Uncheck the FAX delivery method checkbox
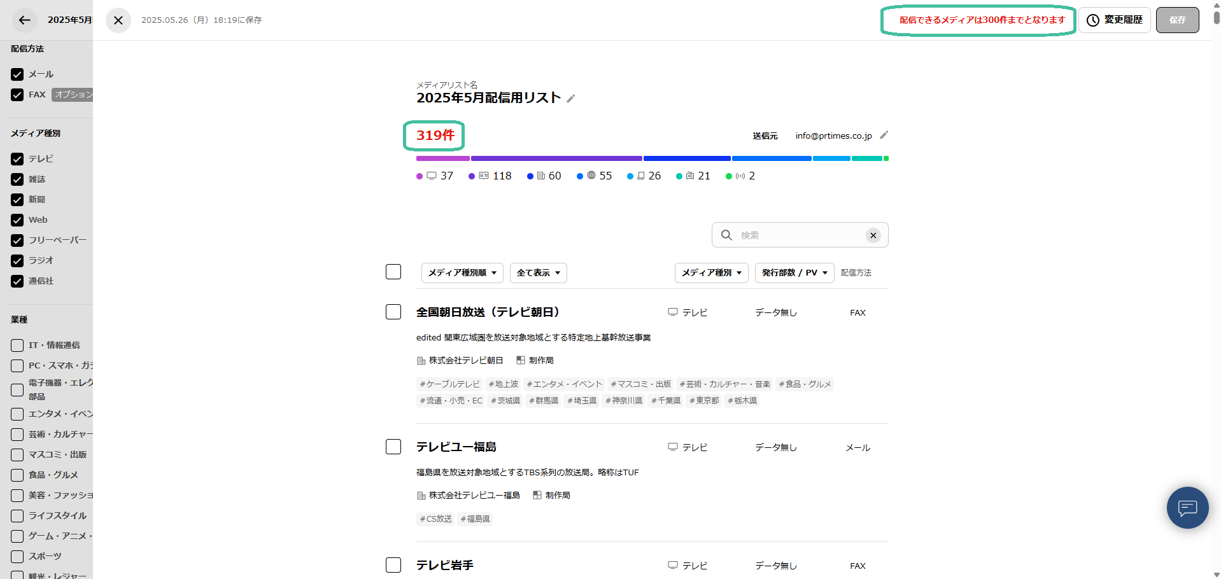 (17, 94)
